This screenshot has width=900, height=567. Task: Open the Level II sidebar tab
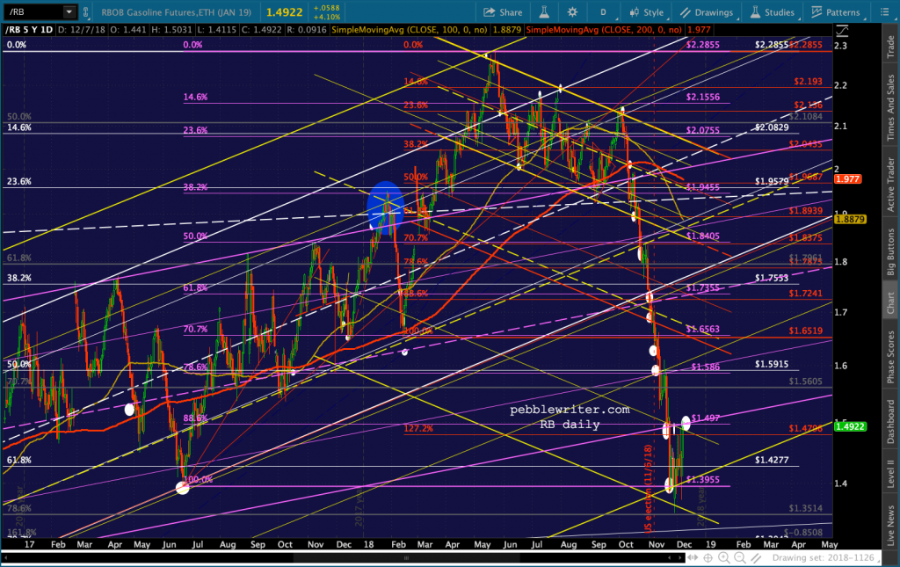pos(890,476)
